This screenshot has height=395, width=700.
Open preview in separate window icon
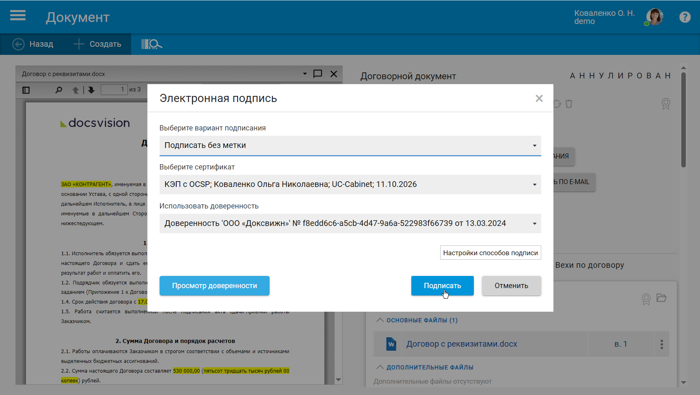[x=318, y=74]
